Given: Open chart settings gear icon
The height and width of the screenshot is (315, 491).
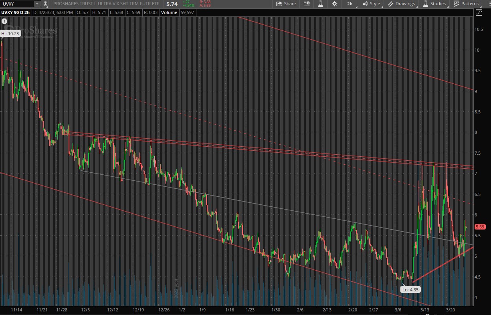Looking at the screenshot, I should pos(335,4).
